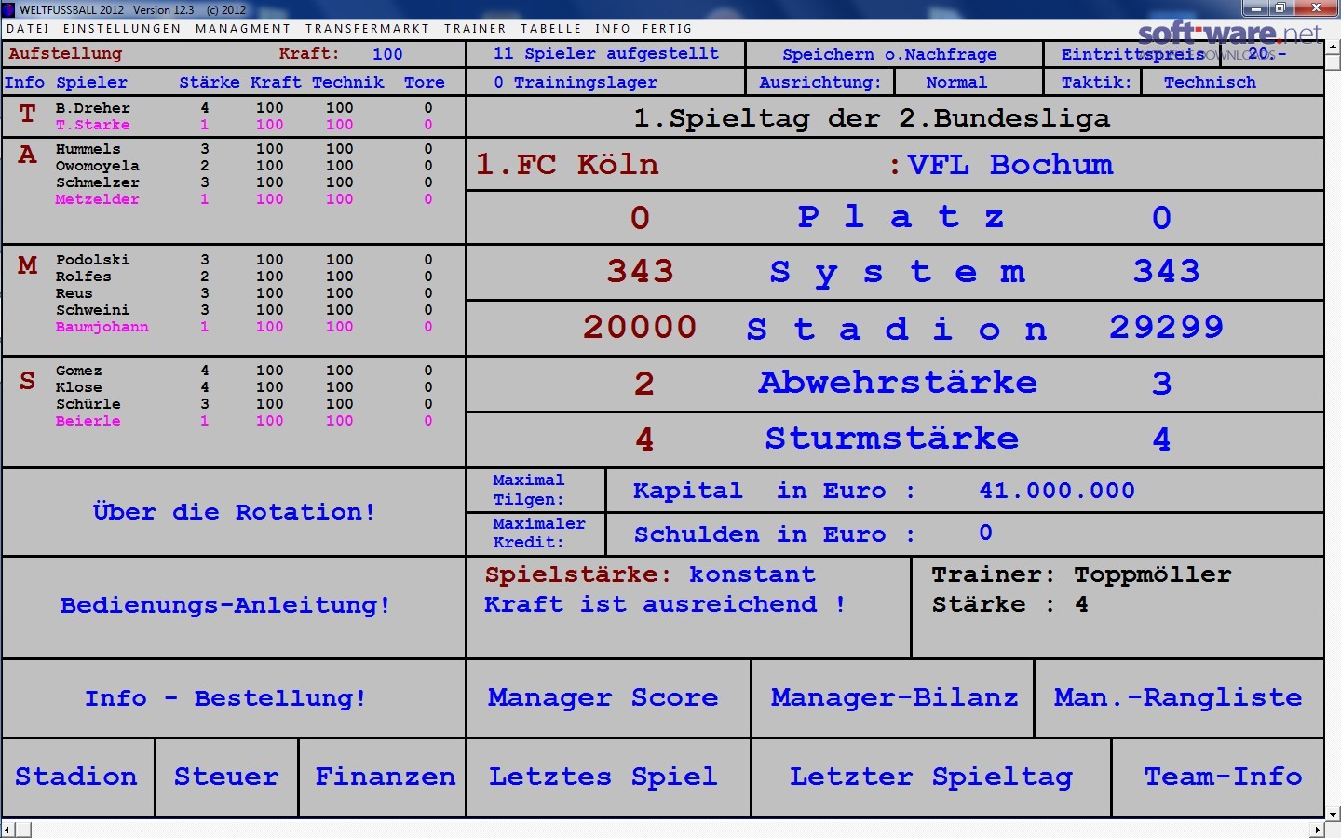Viewport: 1341px width, 838px height.
Task: Click the vertical scrollbar down arrow
Action: (x=1333, y=813)
